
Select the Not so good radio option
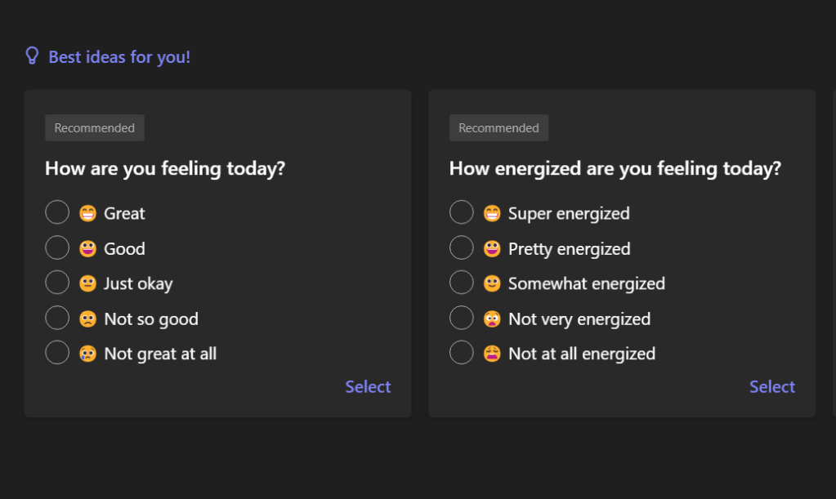pyautogui.click(x=57, y=318)
